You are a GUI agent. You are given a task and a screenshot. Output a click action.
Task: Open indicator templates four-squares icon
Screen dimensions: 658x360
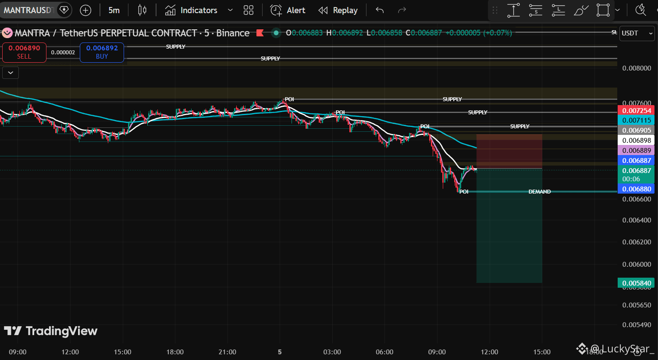(249, 10)
